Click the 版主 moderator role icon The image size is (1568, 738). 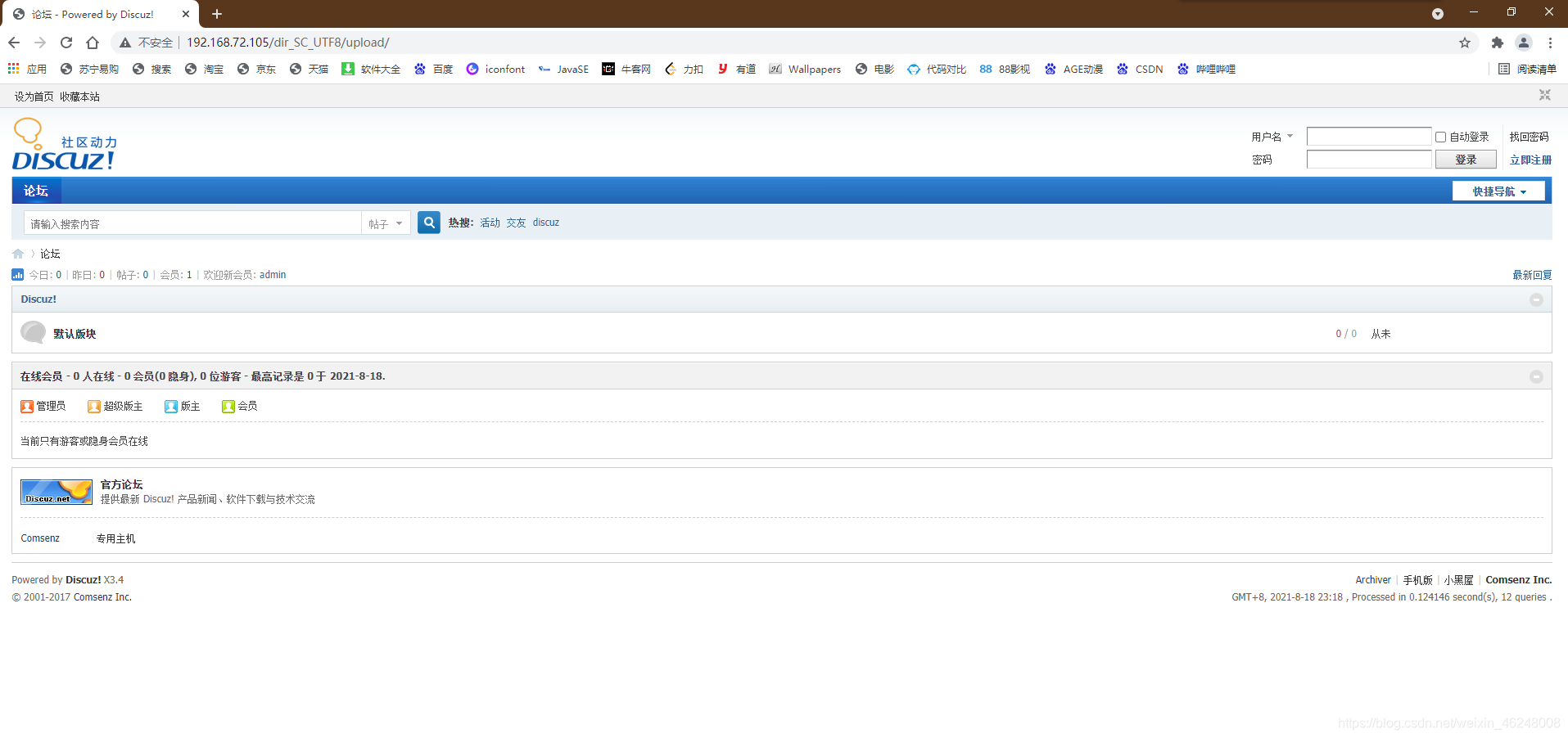pyautogui.click(x=171, y=407)
